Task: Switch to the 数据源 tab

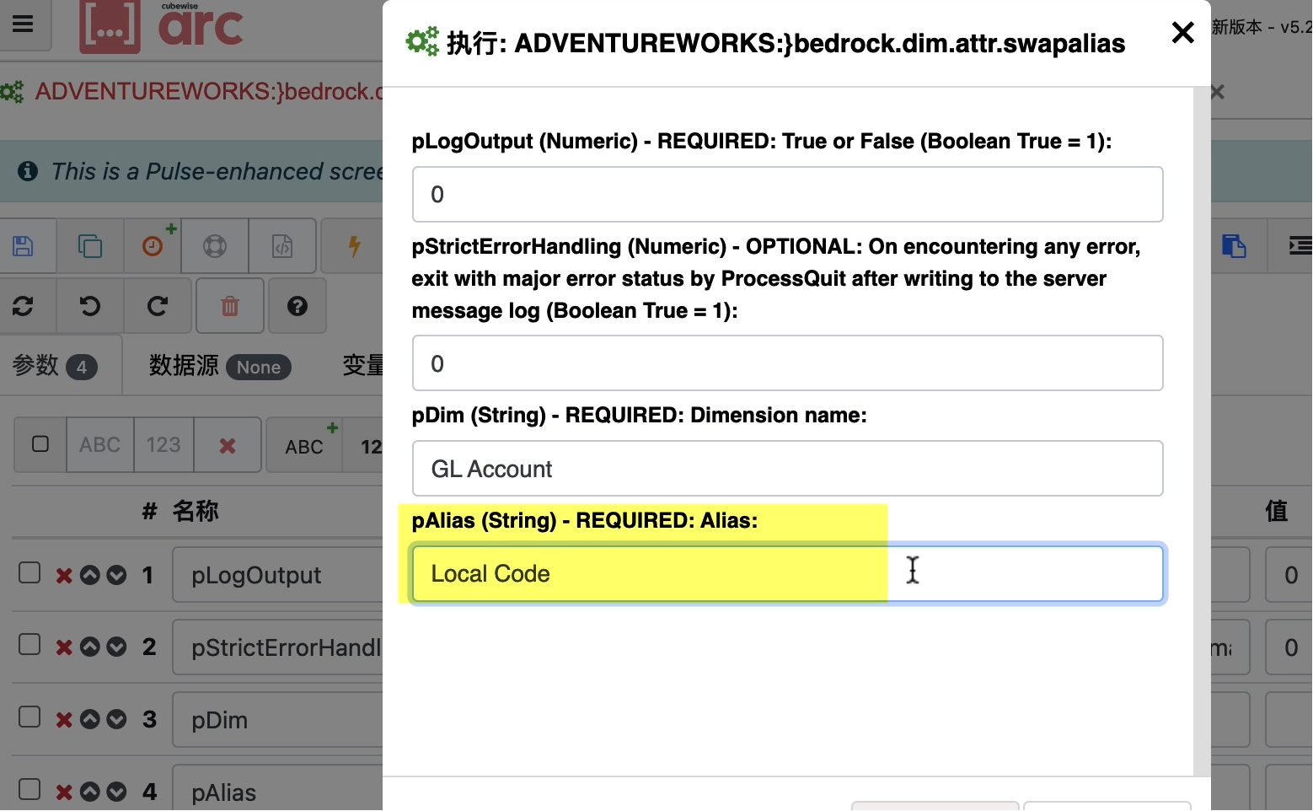Action: pyautogui.click(x=220, y=366)
